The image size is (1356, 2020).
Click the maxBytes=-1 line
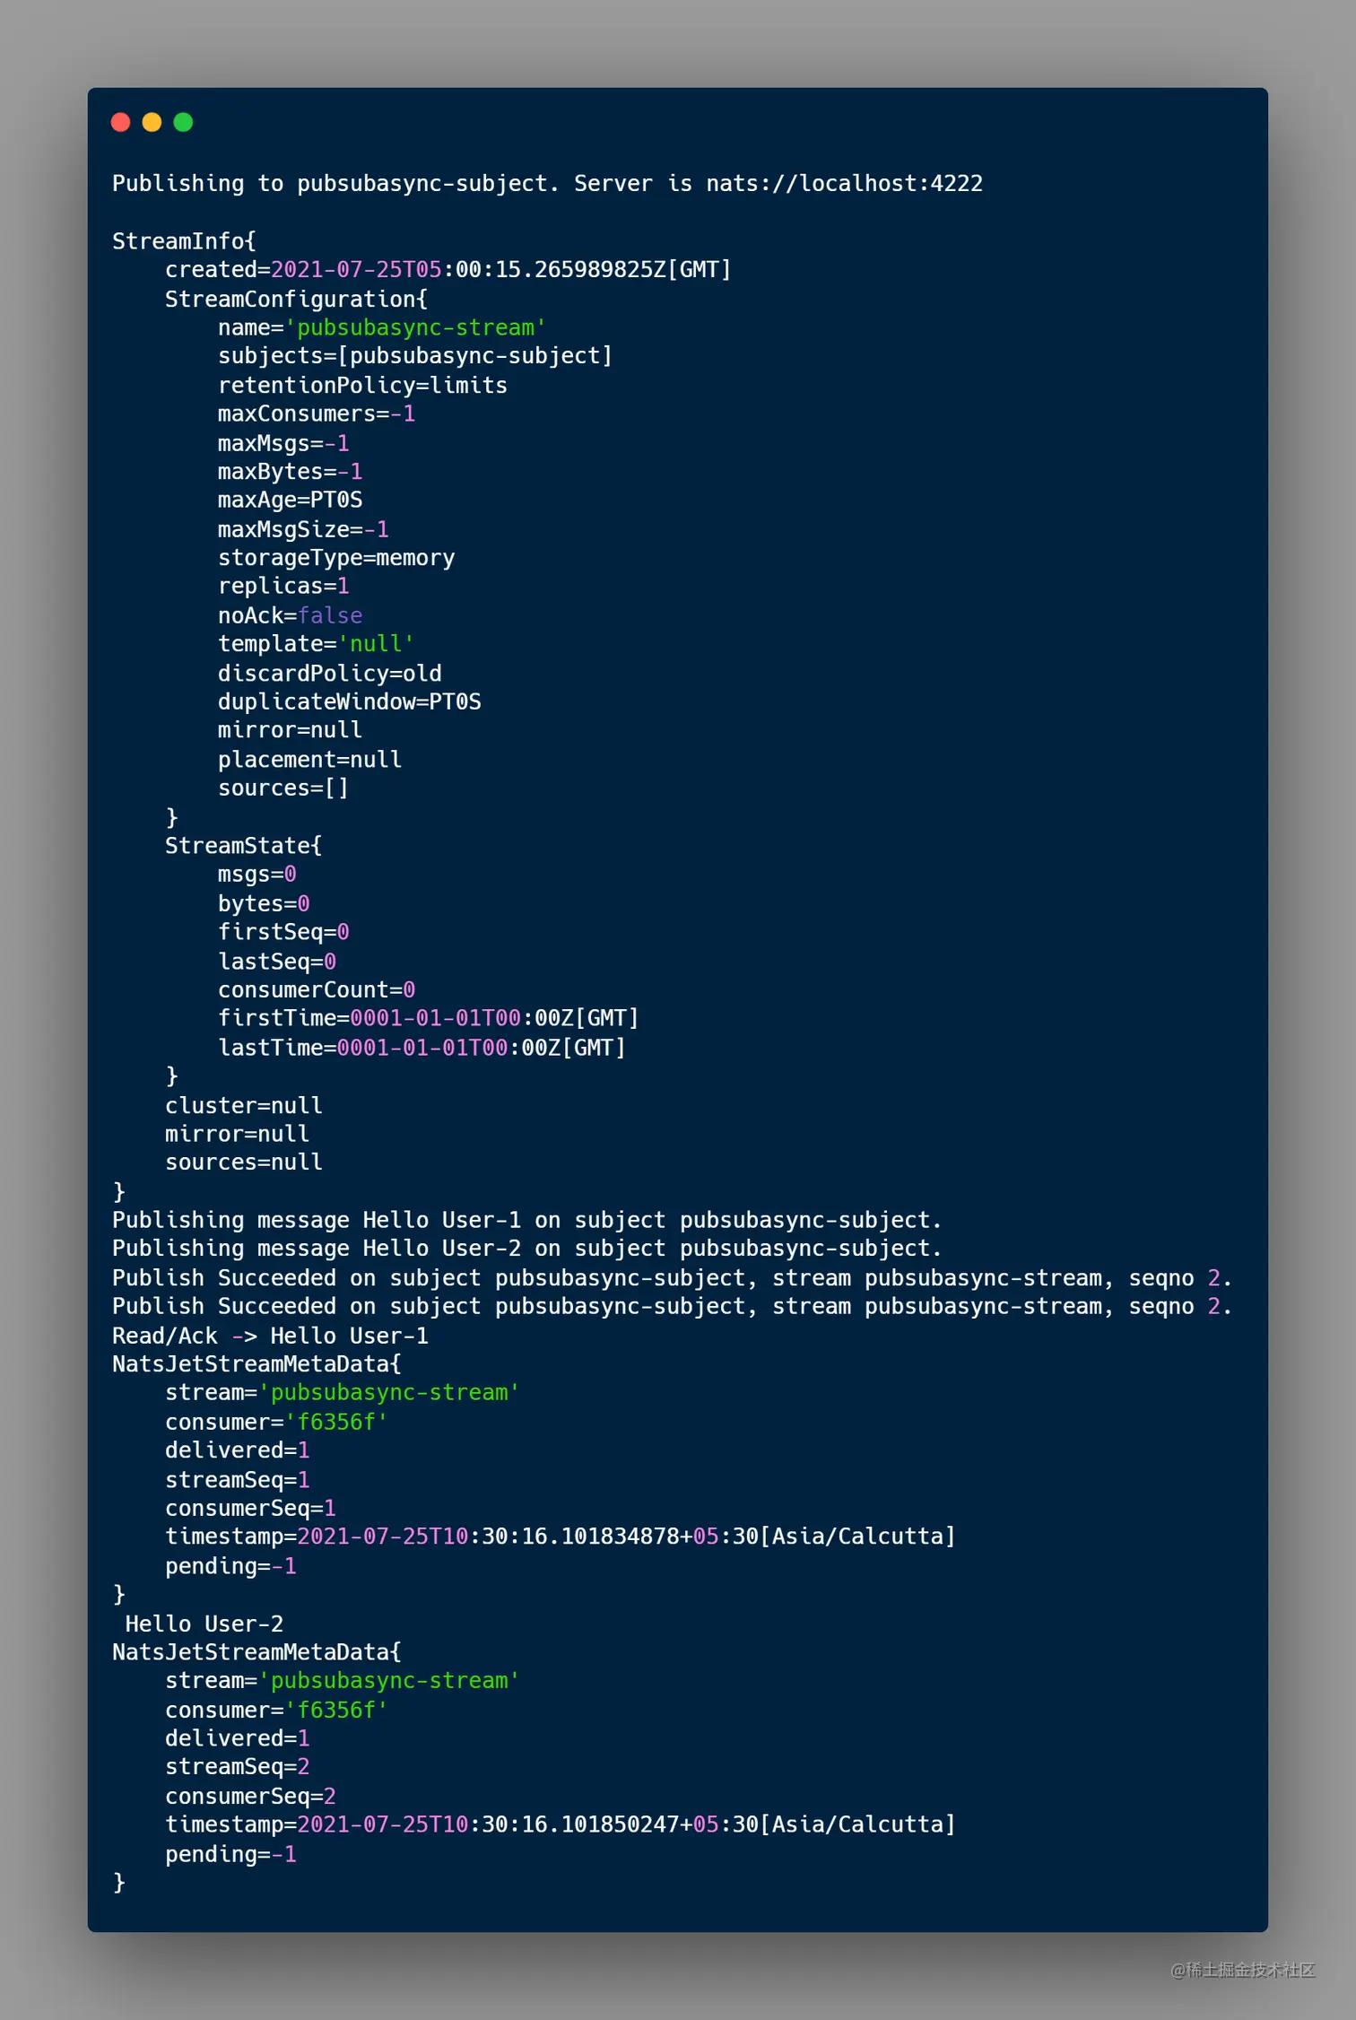pos(290,472)
